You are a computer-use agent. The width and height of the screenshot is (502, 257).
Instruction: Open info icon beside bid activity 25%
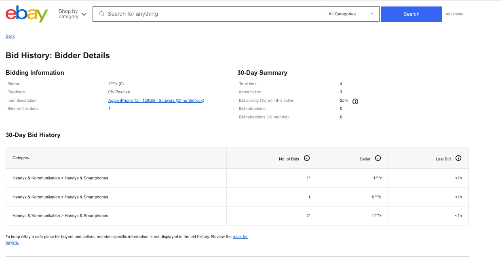point(355,101)
